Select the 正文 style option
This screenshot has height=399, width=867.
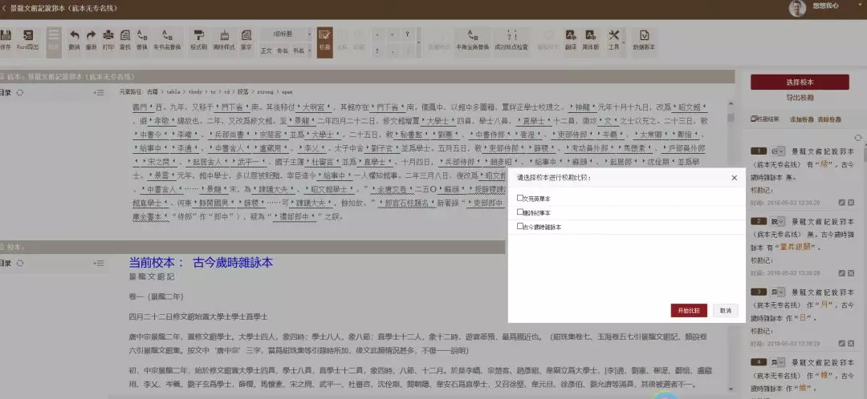(x=267, y=50)
